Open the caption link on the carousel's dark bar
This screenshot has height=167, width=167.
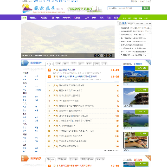[45, 55]
